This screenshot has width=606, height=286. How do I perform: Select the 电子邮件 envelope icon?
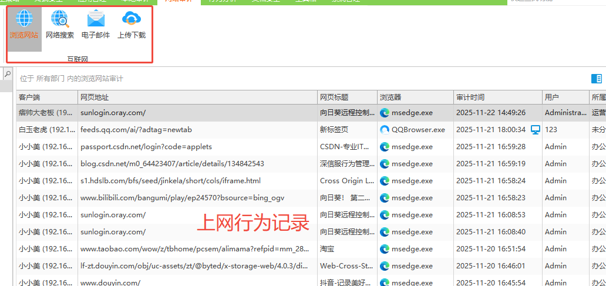[x=96, y=20]
